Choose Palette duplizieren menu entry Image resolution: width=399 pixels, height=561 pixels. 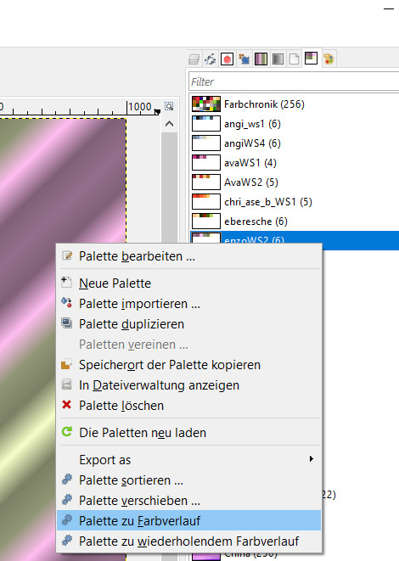188,324
